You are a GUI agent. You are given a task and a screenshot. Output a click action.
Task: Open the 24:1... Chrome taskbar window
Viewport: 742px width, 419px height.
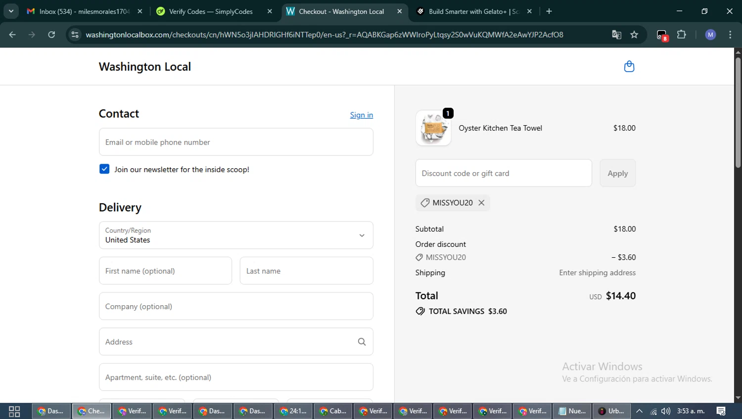[x=293, y=411]
